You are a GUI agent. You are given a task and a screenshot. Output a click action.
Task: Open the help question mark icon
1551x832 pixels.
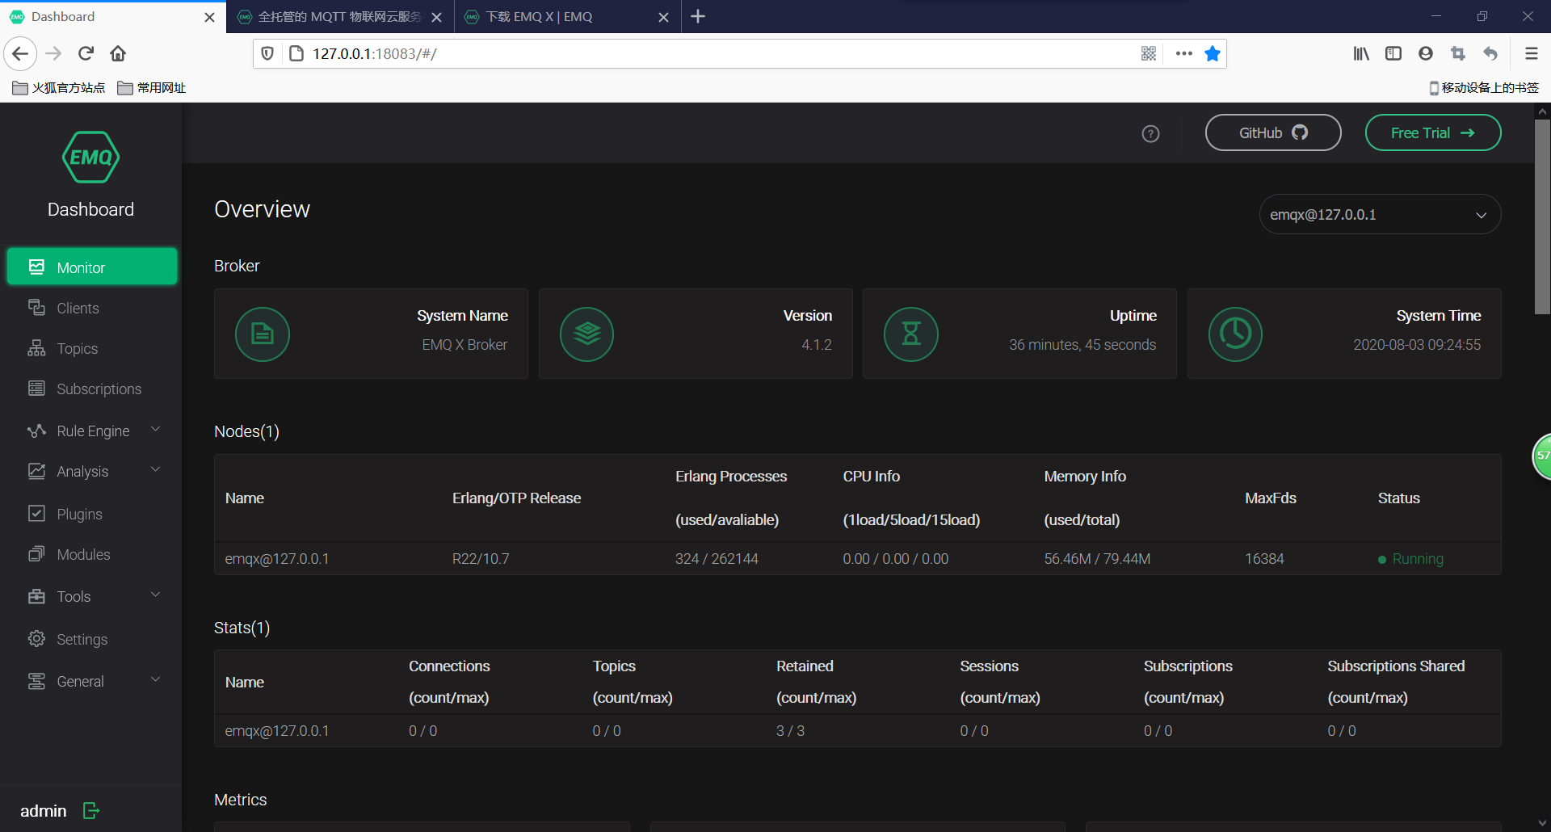[x=1150, y=134]
